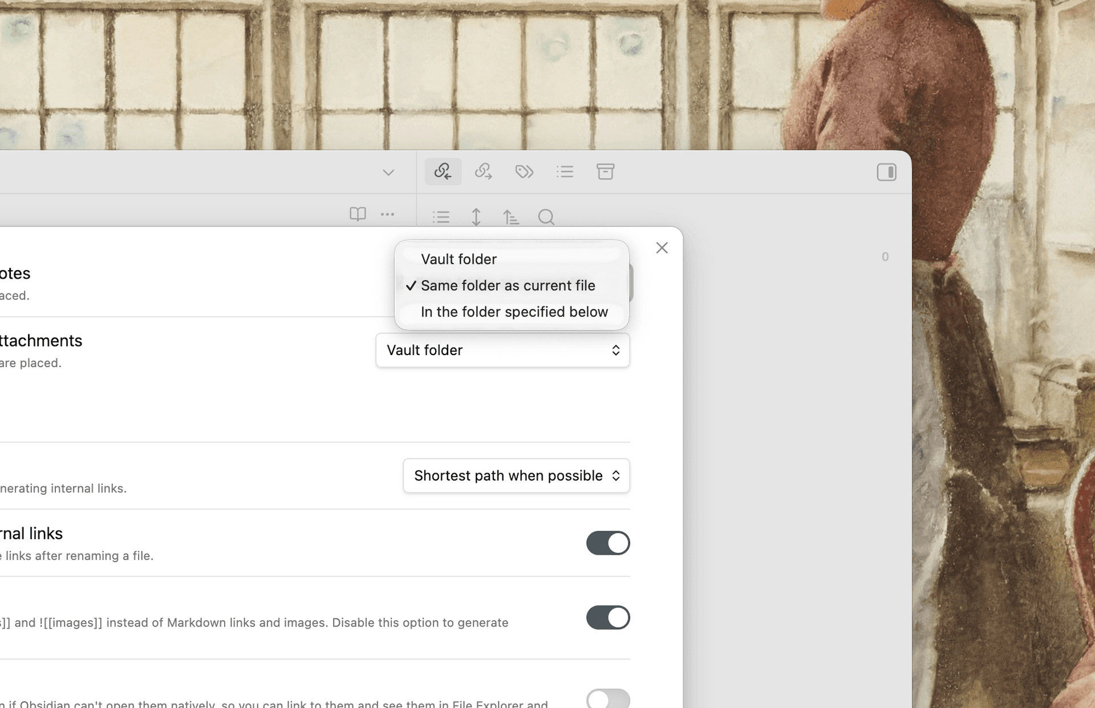Open the Shortest path when possible dropdown

[x=516, y=475]
